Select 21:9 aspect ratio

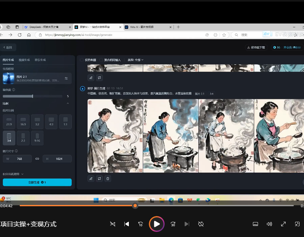(x=9, y=122)
